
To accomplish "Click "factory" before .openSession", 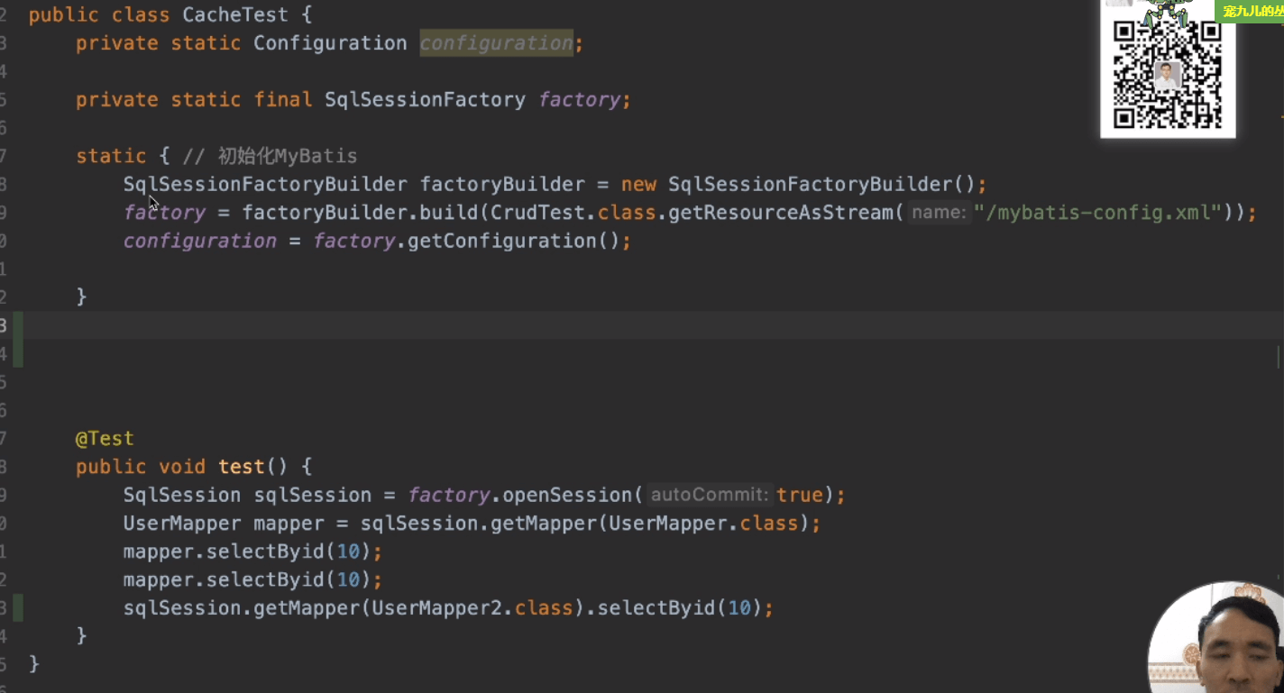I will (448, 495).
